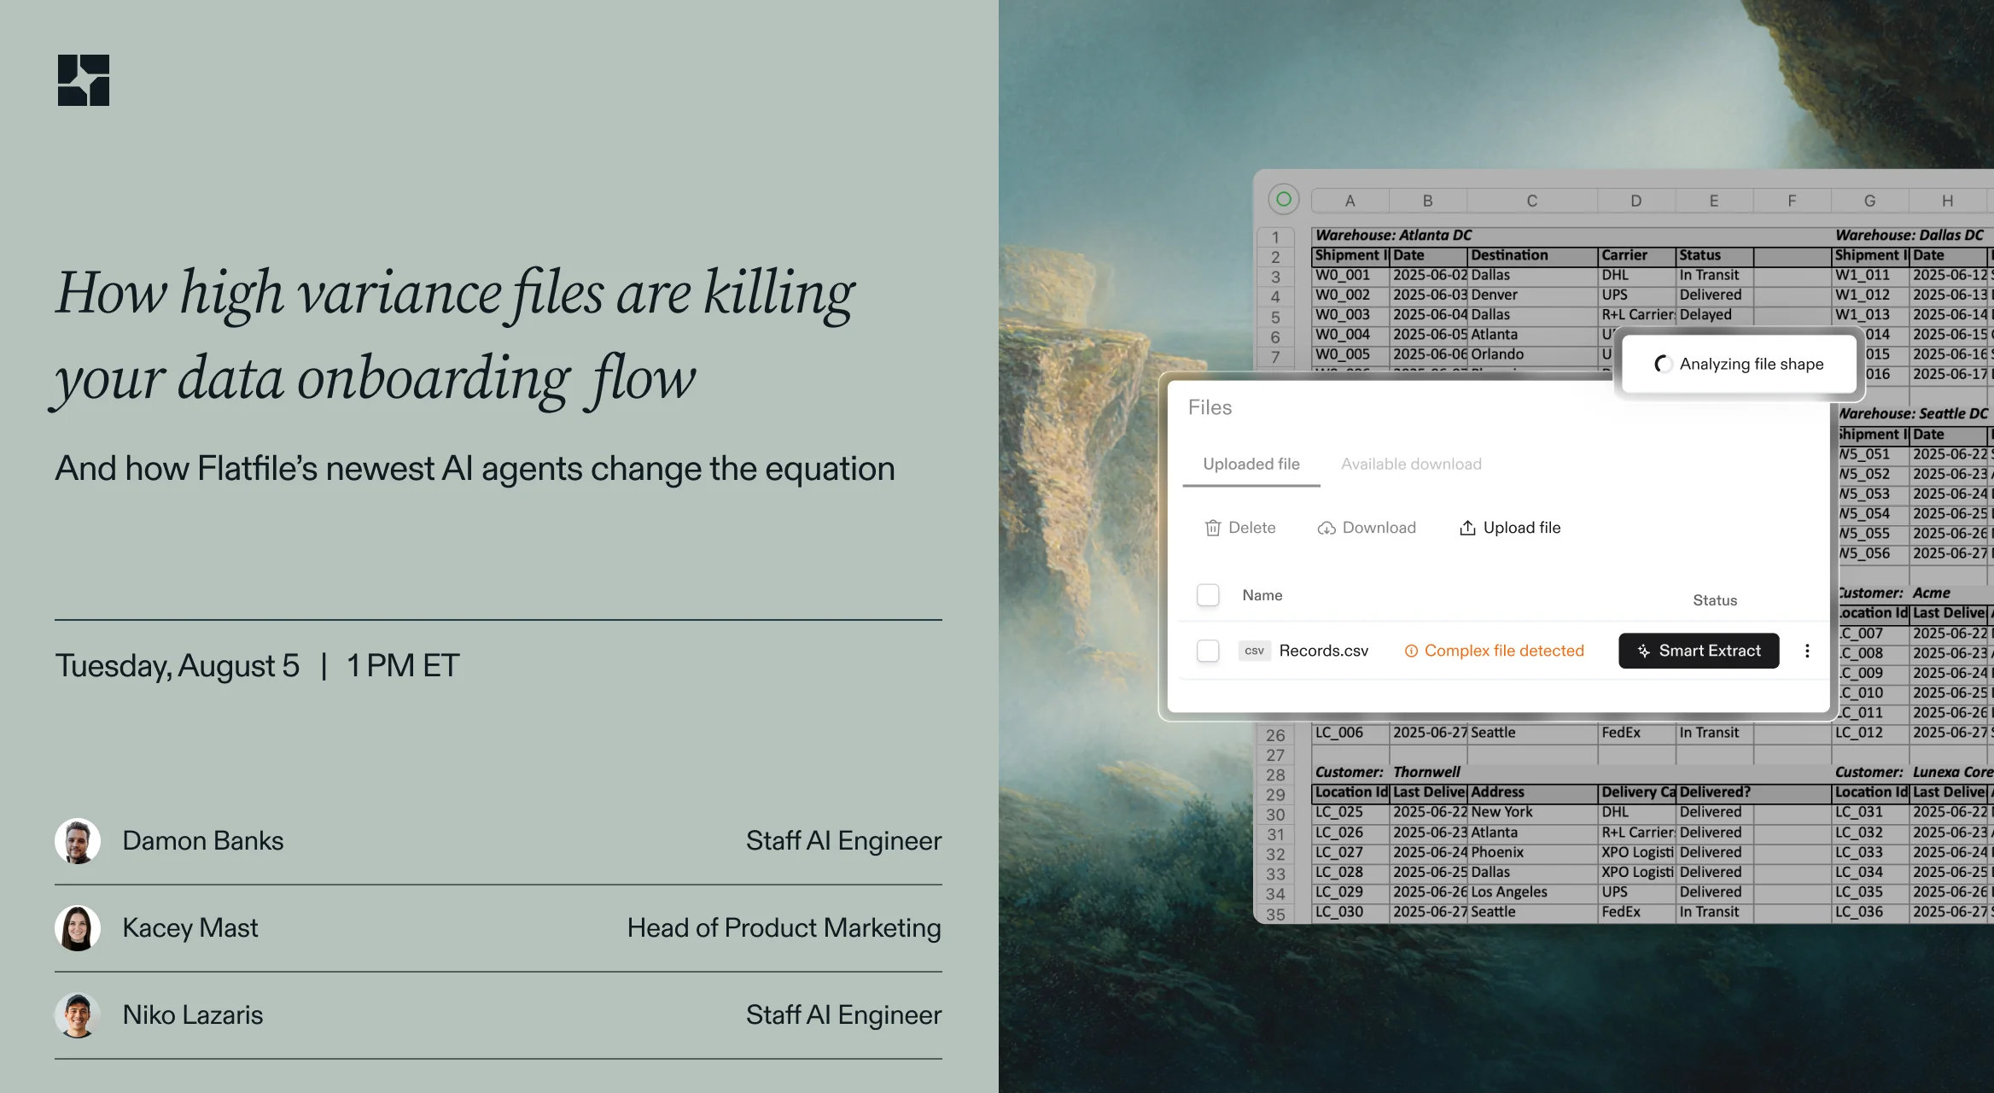Switch to the Available download tab

[1411, 464]
